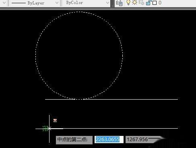196x148 pixels.
Task: Click the green tracking tooltip by the crosshair
Action: 45,129
